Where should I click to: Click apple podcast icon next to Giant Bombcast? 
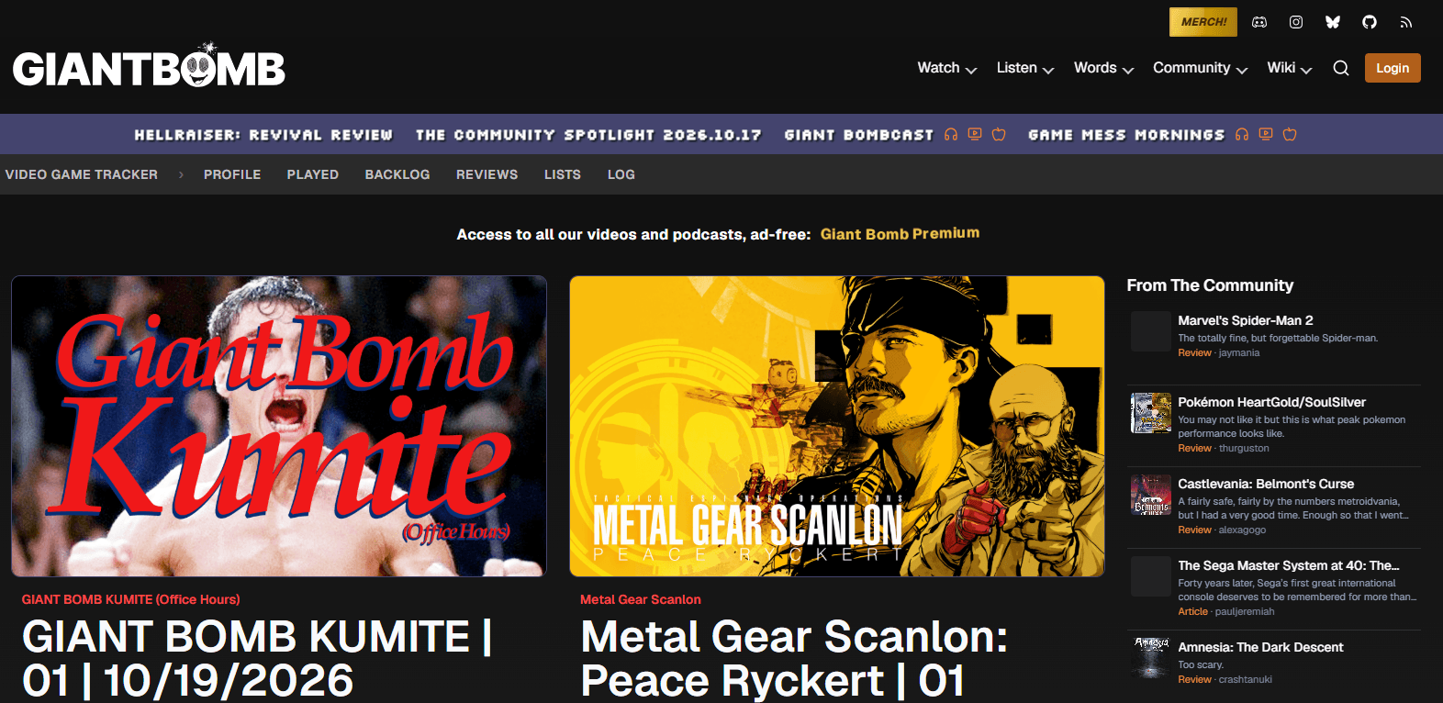tap(999, 134)
